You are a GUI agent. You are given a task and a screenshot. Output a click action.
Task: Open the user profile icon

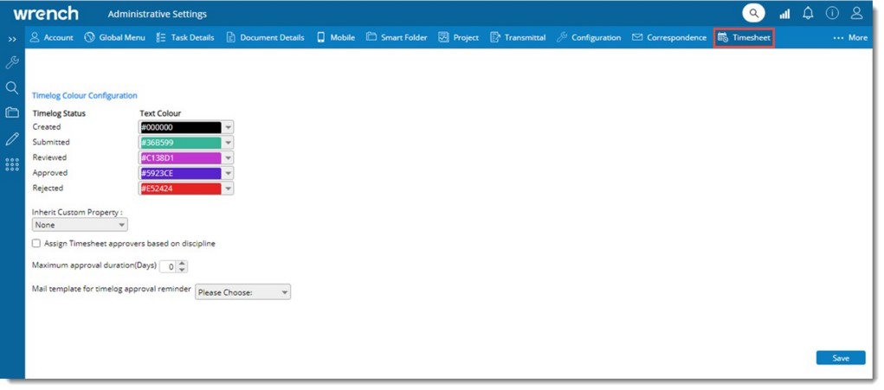pos(856,14)
